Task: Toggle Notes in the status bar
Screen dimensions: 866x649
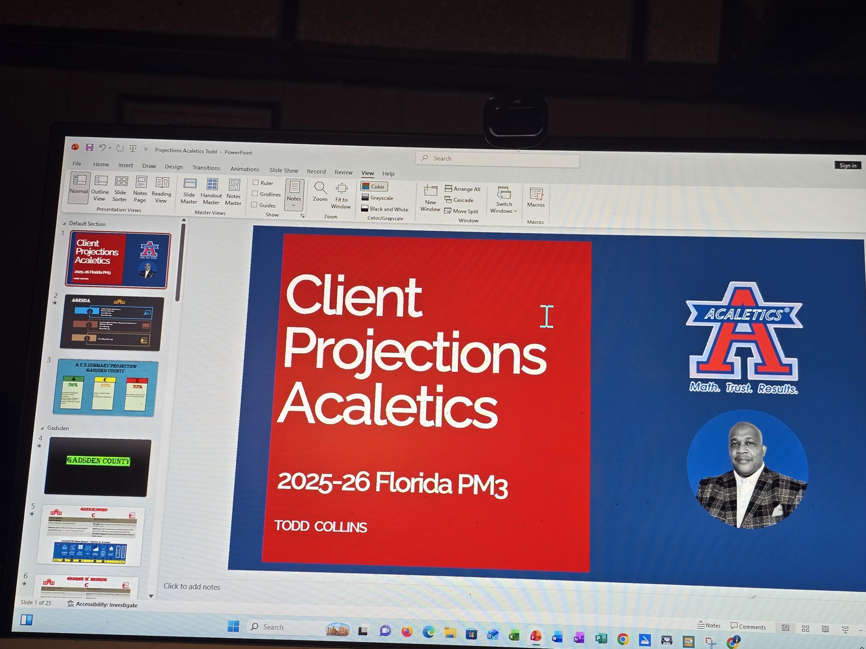Action: (709, 625)
